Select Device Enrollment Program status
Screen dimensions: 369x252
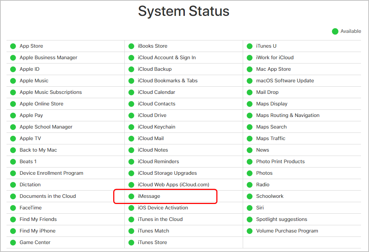[x=51, y=173]
